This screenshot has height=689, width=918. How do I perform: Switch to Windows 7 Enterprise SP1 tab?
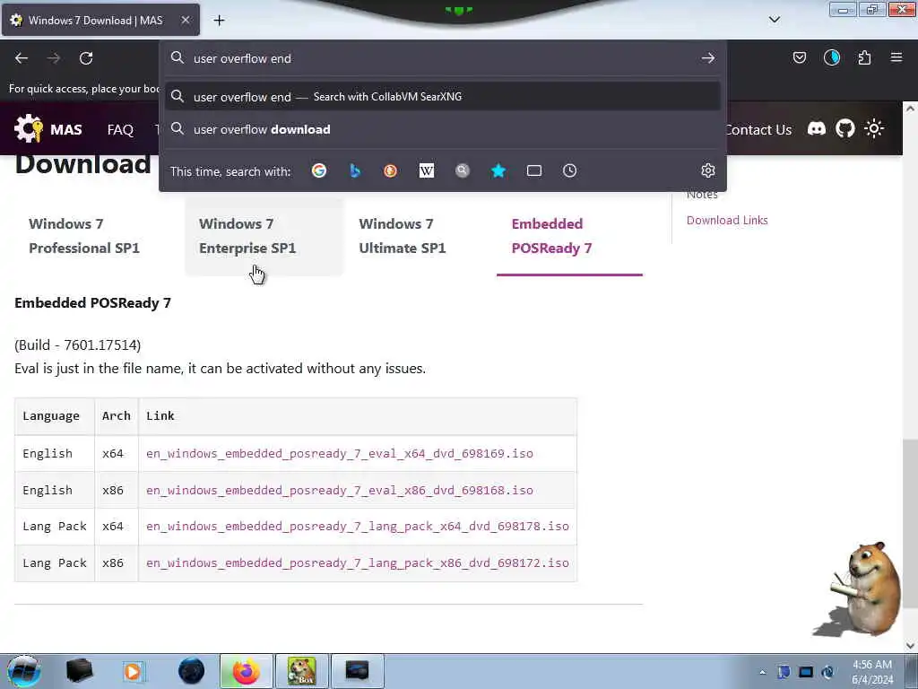pos(264,236)
